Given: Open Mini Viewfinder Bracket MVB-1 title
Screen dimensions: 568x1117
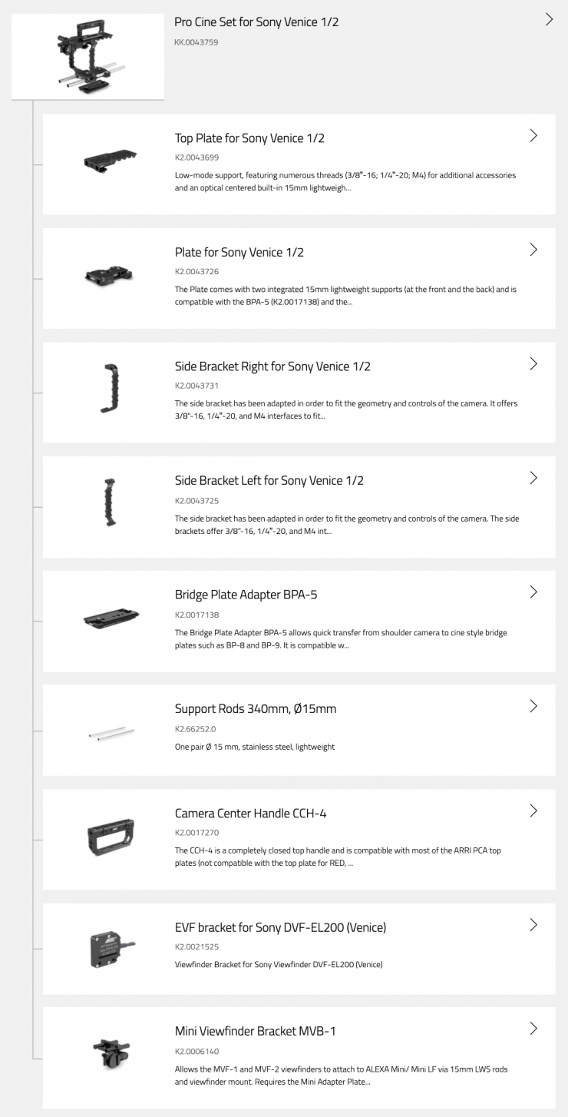Looking at the screenshot, I should point(254,1031).
